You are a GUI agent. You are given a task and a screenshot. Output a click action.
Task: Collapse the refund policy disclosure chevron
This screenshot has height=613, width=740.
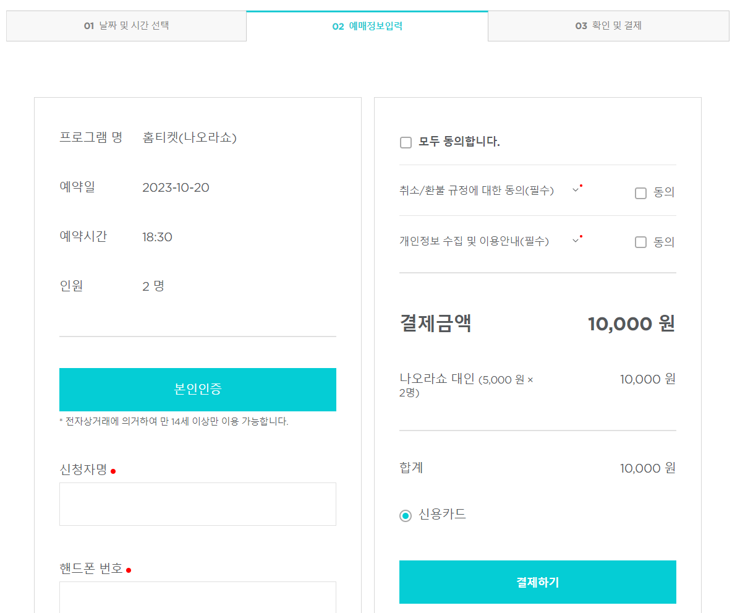[574, 191]
